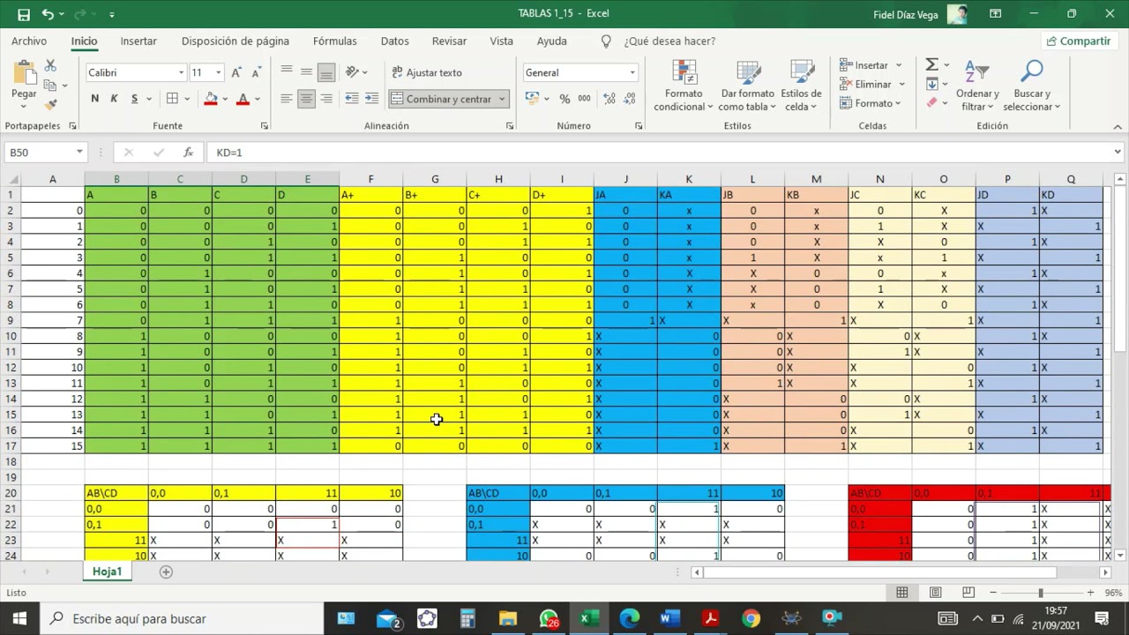Toggle Bold (N) formatting

pos(94,99)
